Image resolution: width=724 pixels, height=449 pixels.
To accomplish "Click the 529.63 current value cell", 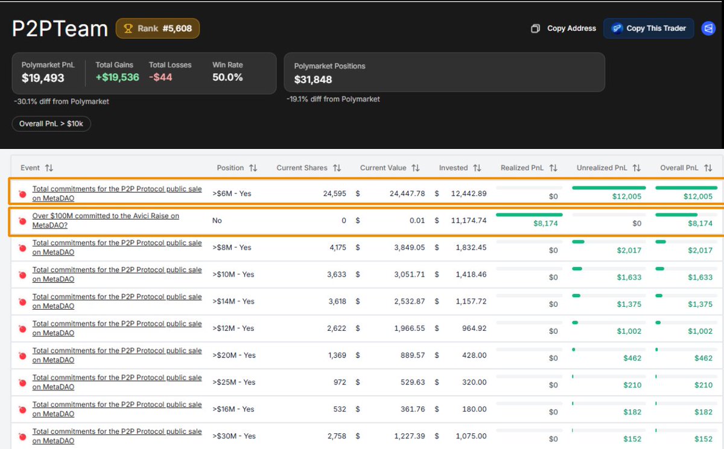I will pyautogui.click(x=413, y=382).
